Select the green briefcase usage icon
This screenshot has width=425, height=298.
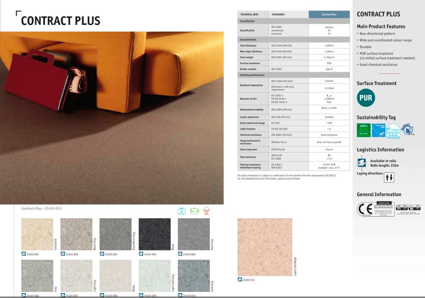(x=194, y=210)
